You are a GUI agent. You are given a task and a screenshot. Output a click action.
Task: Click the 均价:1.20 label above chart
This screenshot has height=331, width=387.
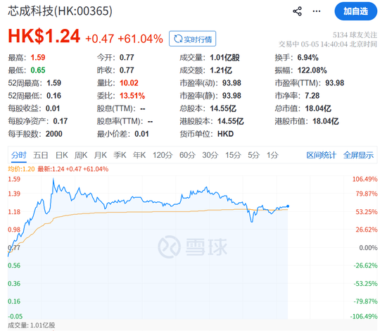click(21, 169)
